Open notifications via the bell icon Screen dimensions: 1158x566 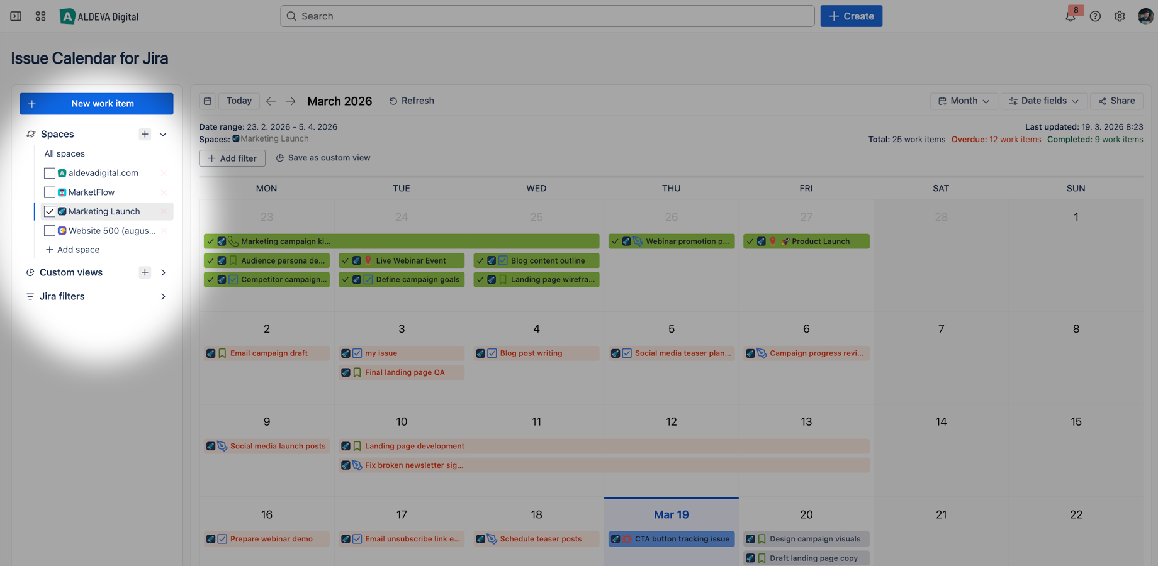pos(1071,16)
